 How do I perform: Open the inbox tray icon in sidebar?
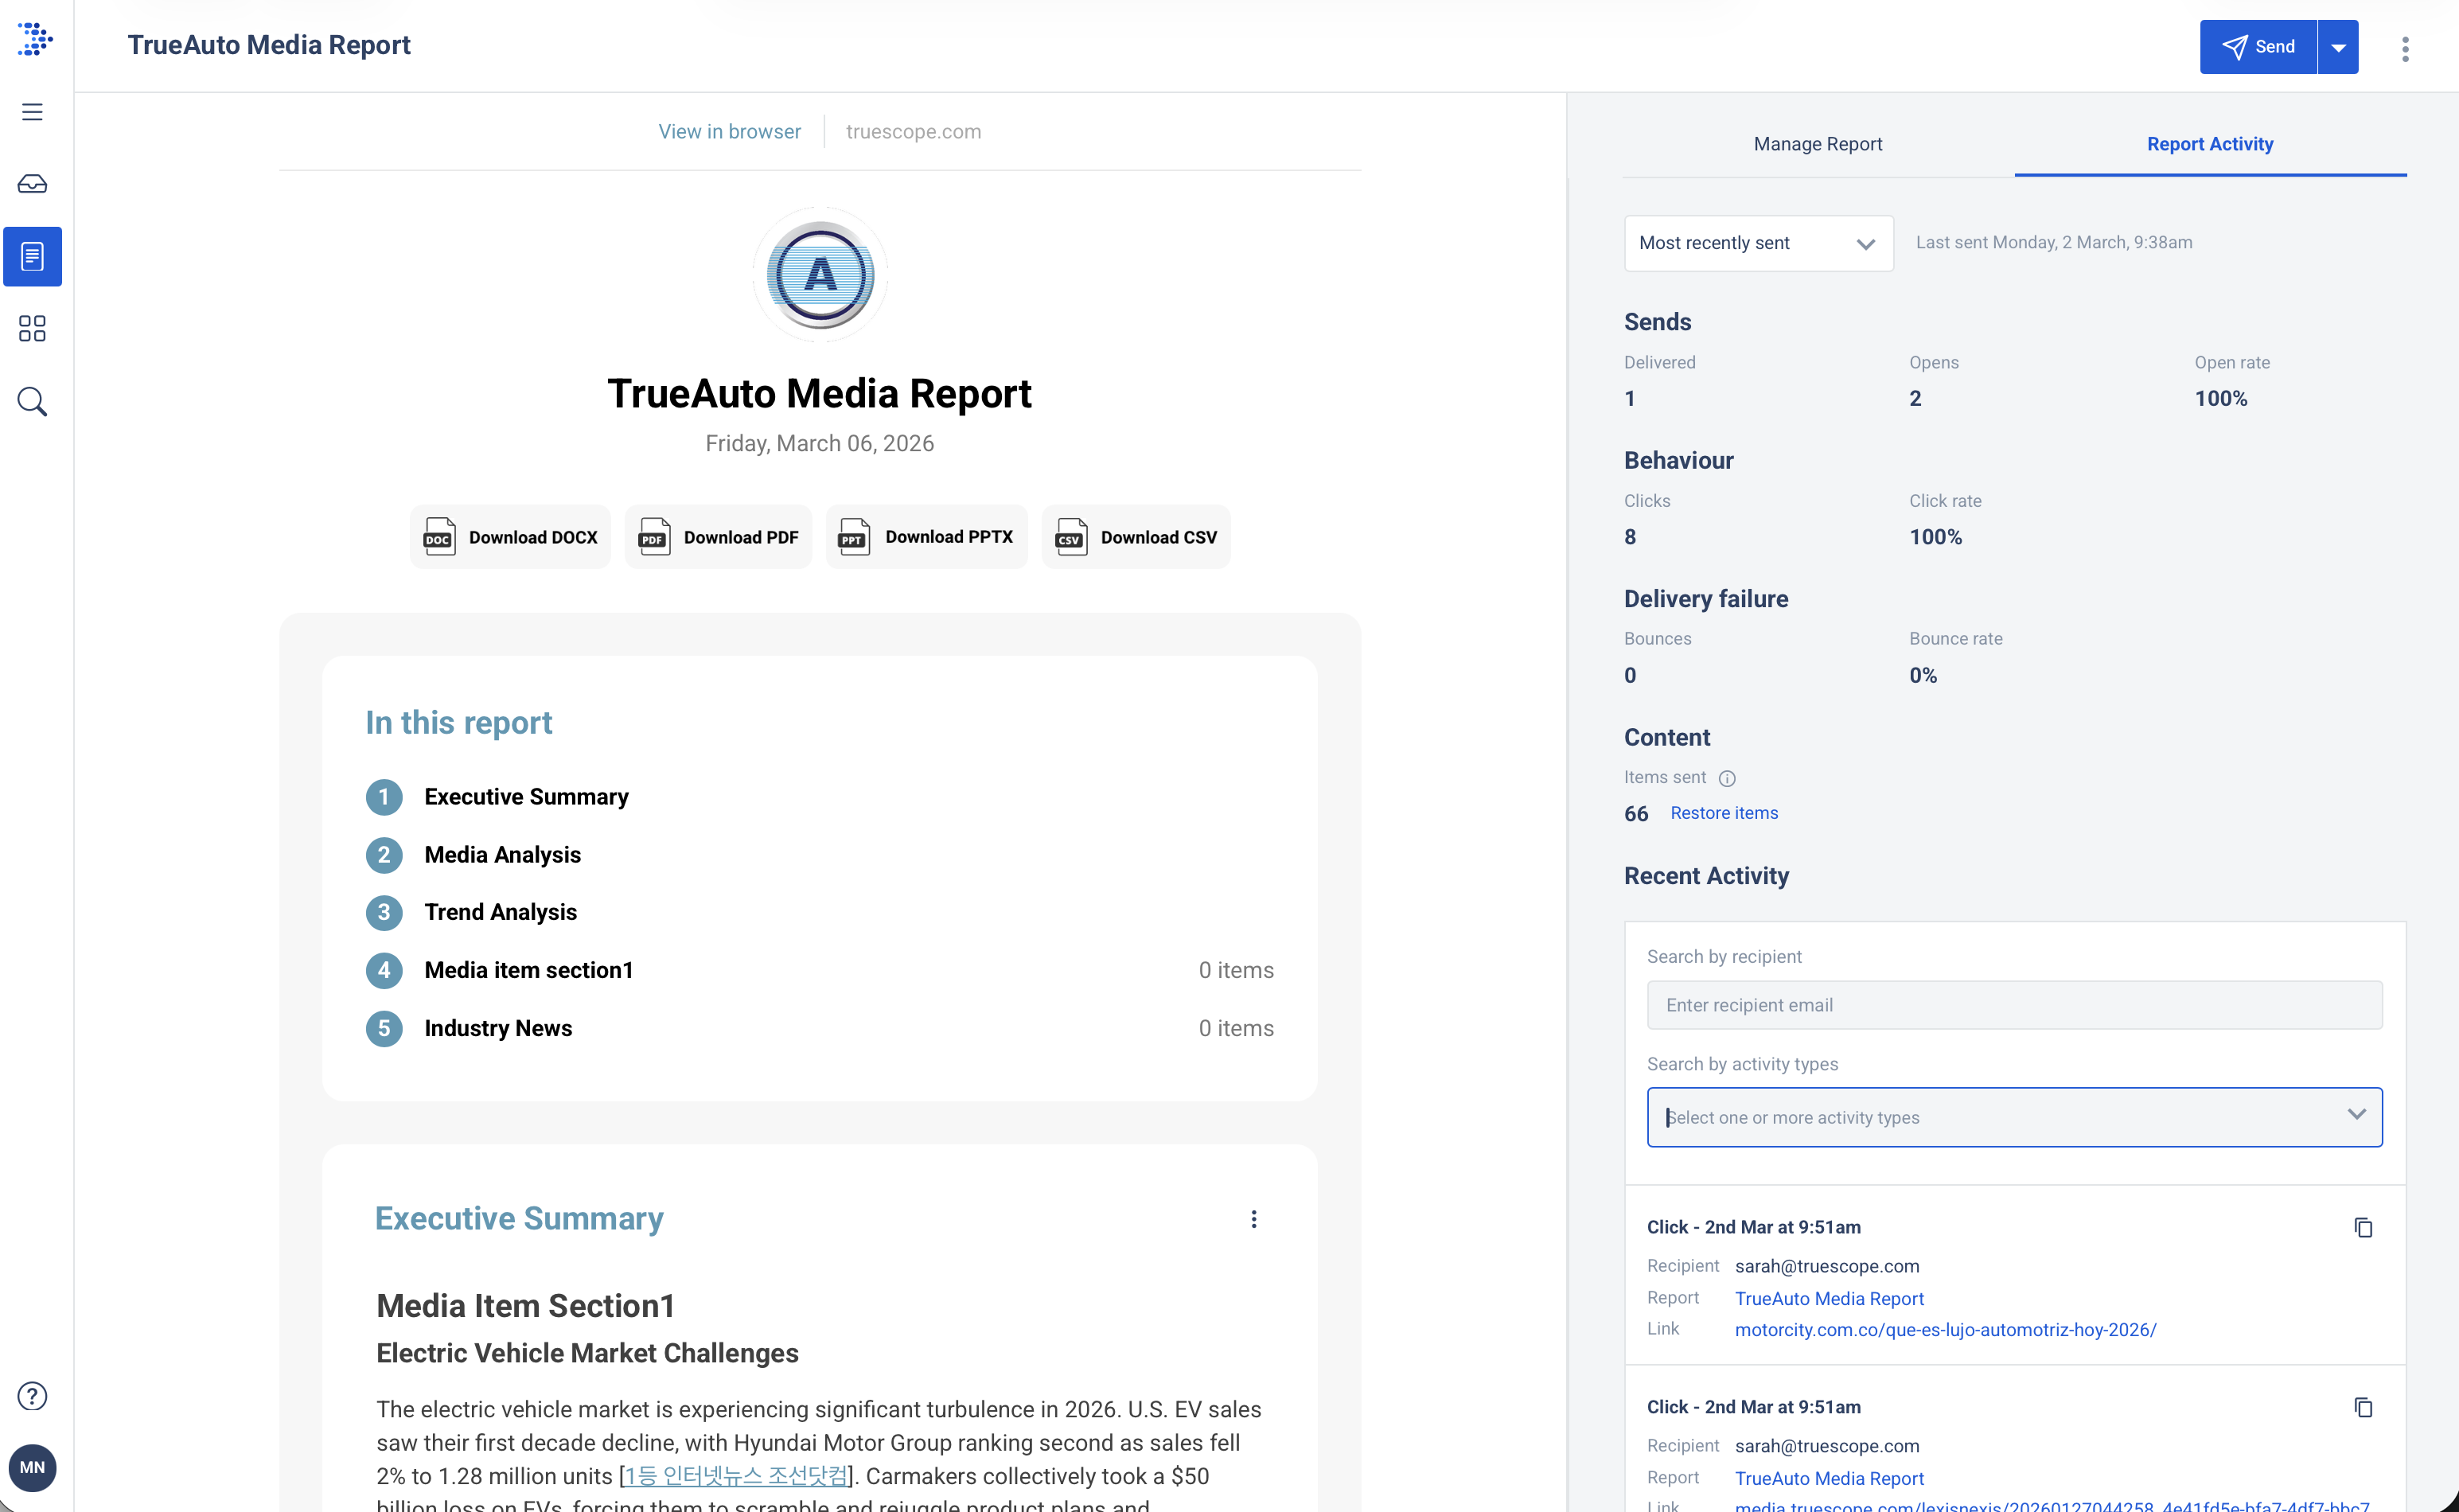click(32, 184)
